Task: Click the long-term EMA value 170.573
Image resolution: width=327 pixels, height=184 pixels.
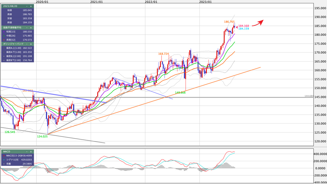Action: [x=28, y=40]
